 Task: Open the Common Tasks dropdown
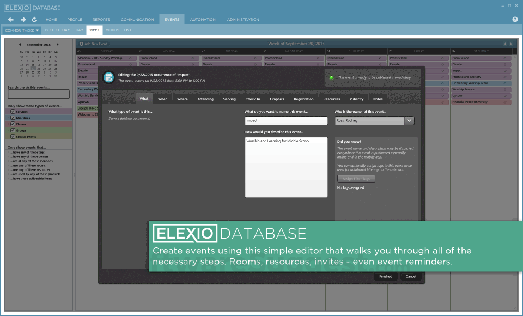(21, 30)
